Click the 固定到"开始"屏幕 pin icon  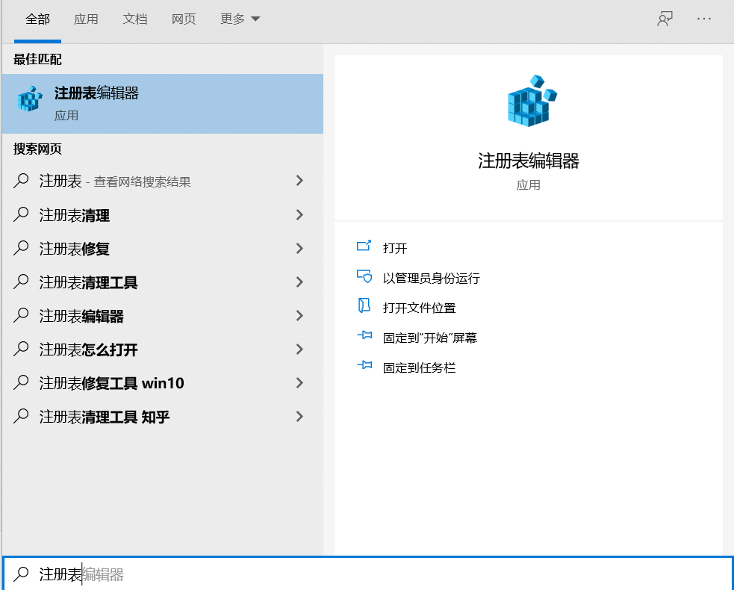pyautogui.click(x=365, y=336)
